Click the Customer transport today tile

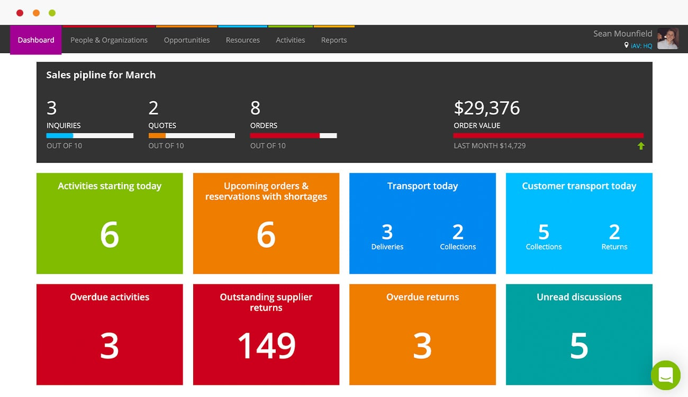coord(579,223)
